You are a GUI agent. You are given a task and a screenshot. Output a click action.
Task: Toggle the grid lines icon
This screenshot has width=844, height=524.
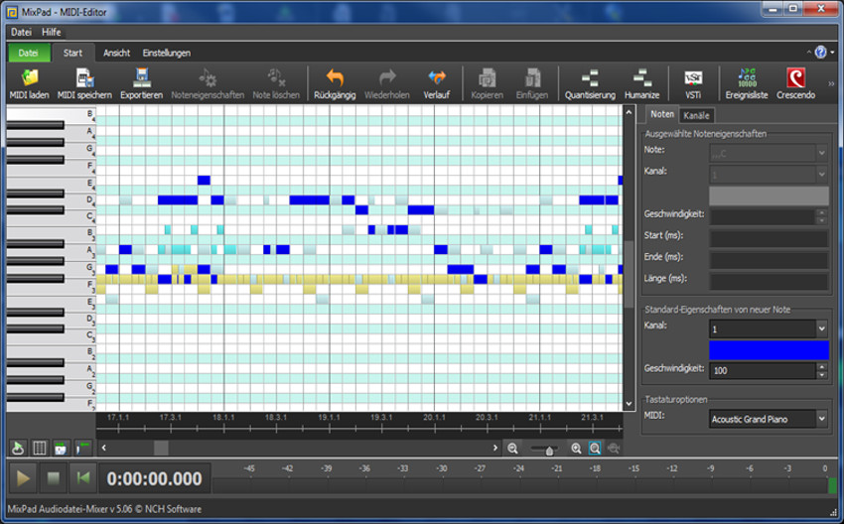point(40,448)
